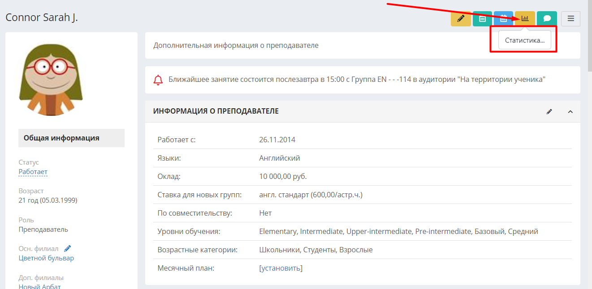Select the Общая информация tab

click(x=71, y=138)
